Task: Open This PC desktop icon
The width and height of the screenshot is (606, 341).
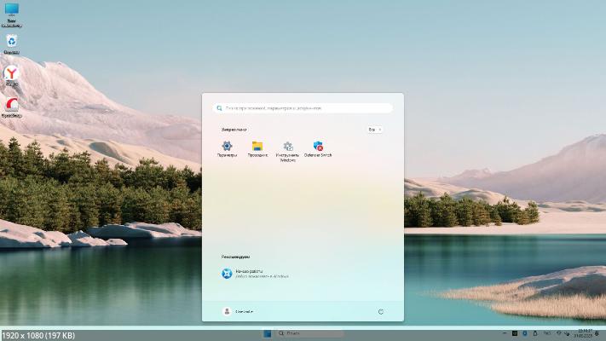Action: (x=12, y=14)
